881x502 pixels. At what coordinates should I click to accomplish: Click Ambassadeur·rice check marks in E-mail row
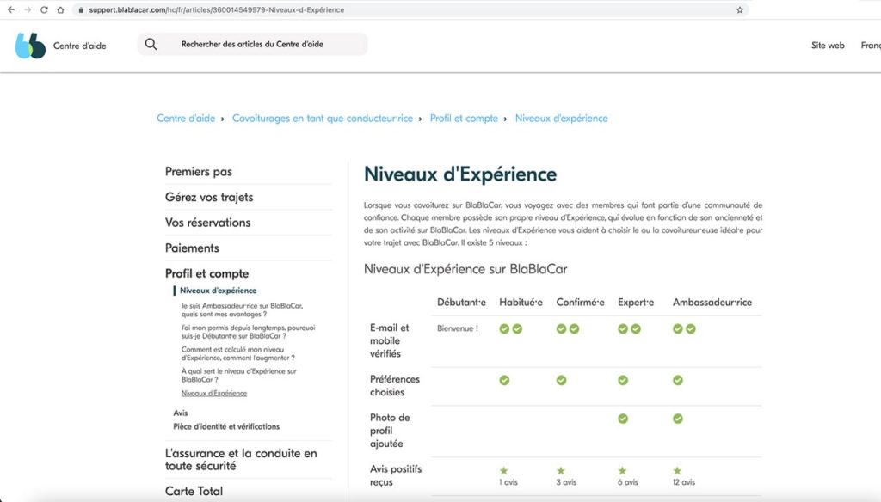tap(684, 329)
